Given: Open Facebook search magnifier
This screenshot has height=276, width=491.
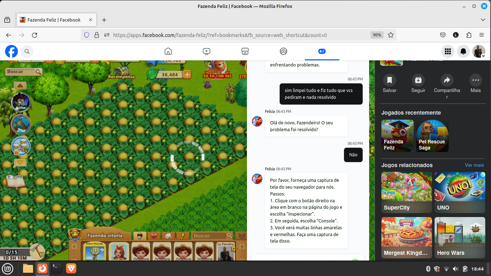Looking at the screenshot, I should 27,51.
